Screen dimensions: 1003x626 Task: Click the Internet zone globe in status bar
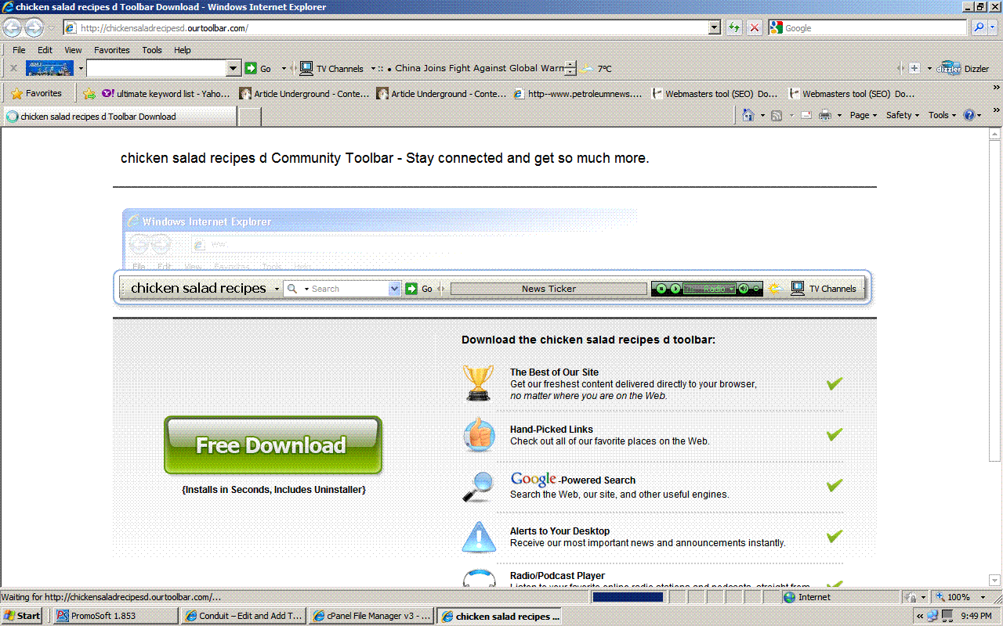790,597
